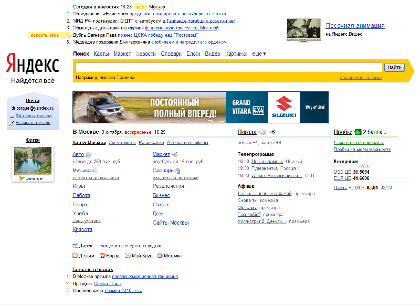The height and width of the screenshot is (307, 420).
Task: Click the Найти search button
Action: click(394, 67)
